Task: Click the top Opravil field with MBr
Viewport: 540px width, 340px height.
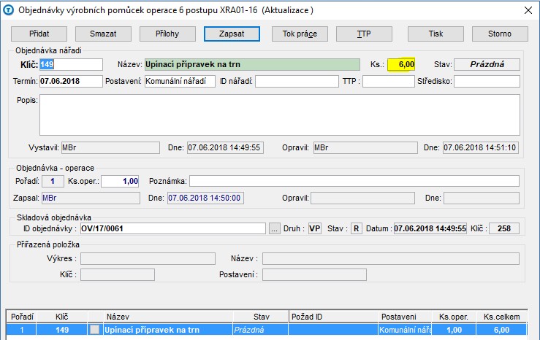Action: click(x=365, y=147)
